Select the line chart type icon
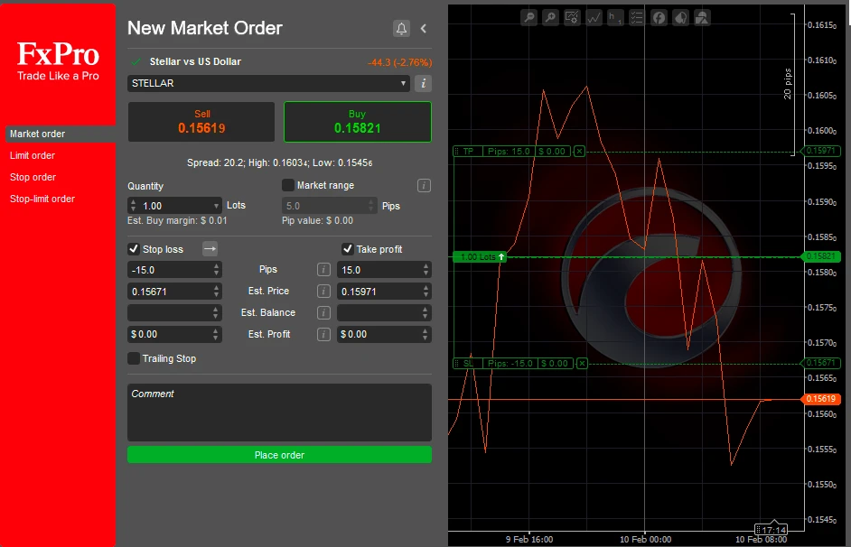 (594, 17)
